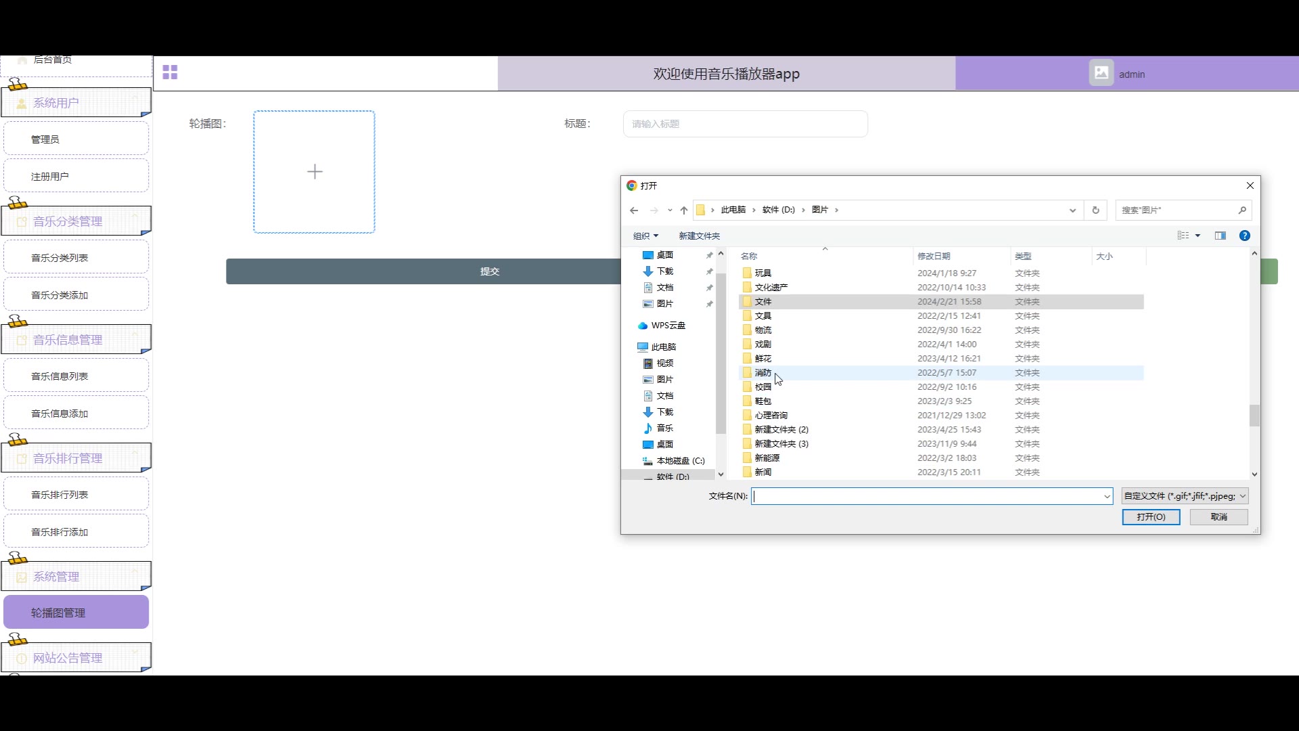Click the 标题 text input field
This screenshot has width=1299, height=731.
click(x=745, y=124)
